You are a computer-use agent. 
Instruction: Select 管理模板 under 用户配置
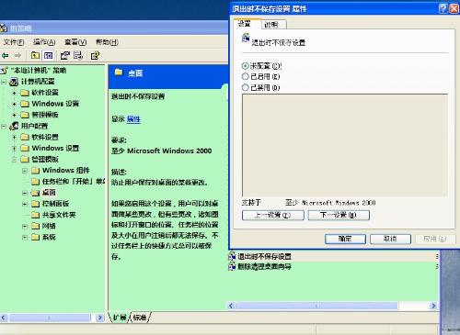[x=45, y=160]
